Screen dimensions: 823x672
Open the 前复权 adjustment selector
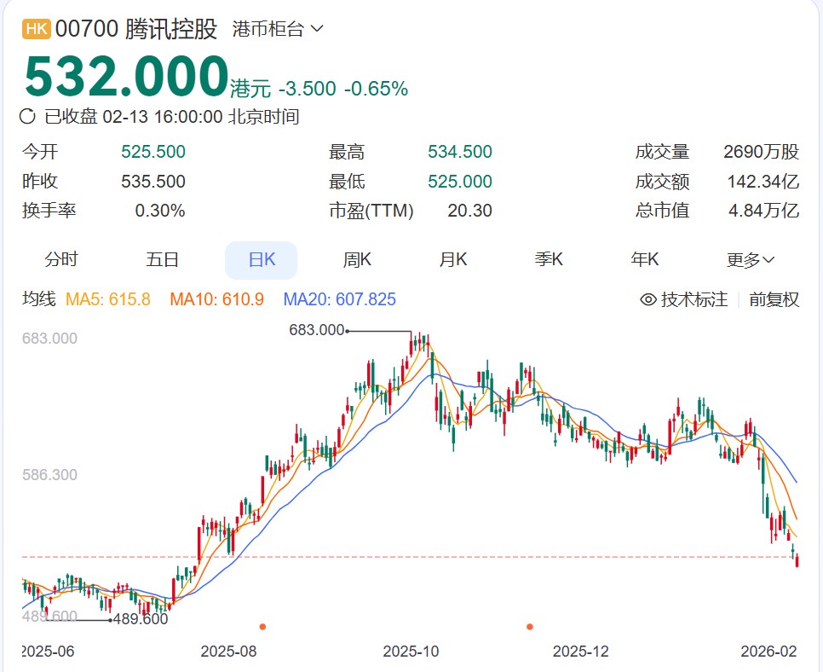[x=774, y=299]
